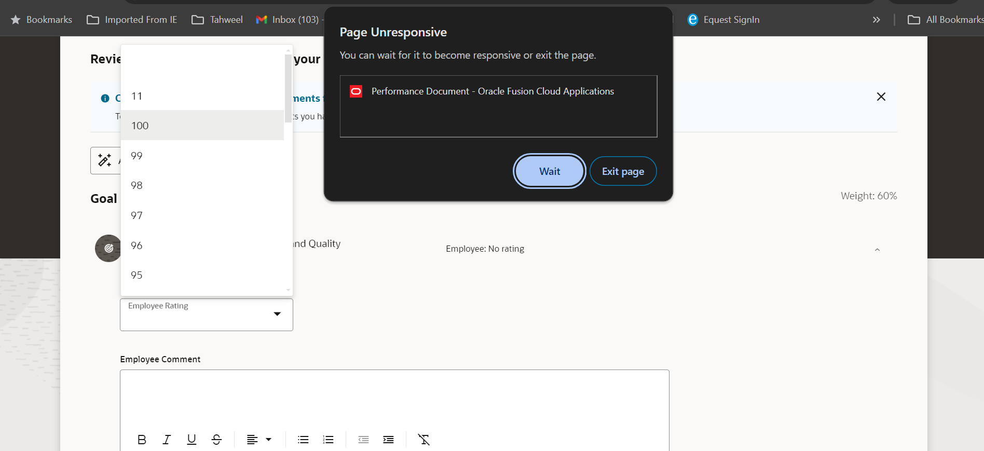Click the Bold formatting icon

pyautogui.click(x=142, y=440)
